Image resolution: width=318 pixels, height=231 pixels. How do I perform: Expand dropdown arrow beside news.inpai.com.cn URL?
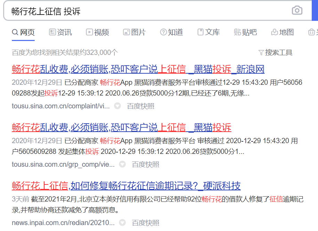pos(122,223)
